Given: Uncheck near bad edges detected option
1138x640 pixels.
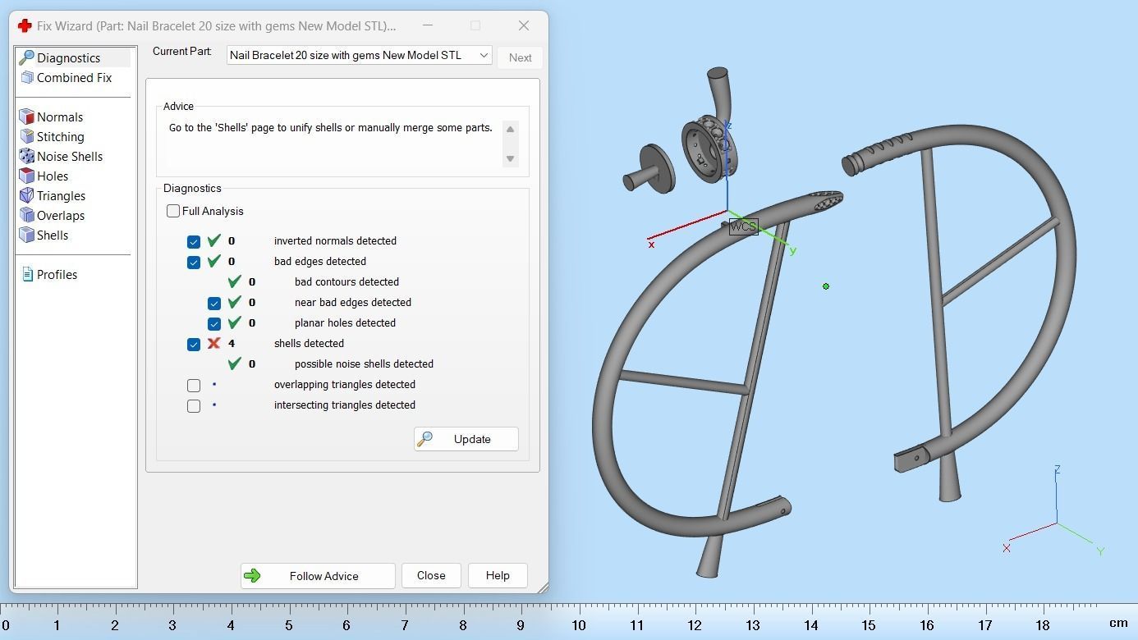Looking at the screenshot, I should coord(214,303).
